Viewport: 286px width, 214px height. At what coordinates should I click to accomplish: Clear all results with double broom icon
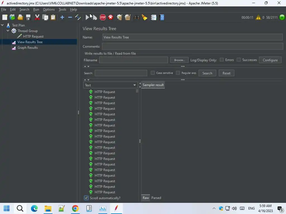(x=127, y=17)
